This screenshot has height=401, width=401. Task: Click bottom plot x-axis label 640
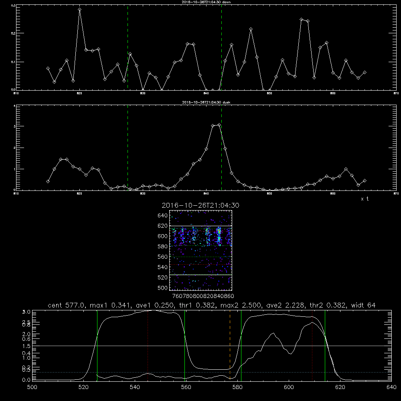click(x=391, y=387)
